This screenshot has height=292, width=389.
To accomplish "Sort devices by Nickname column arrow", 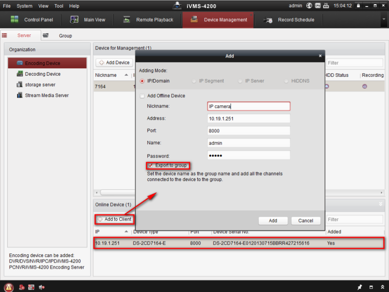I will [126, 75].
